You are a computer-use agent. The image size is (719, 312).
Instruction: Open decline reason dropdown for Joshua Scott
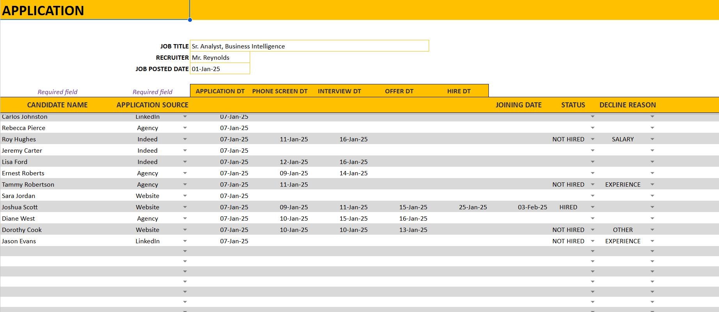pos(652,207)
